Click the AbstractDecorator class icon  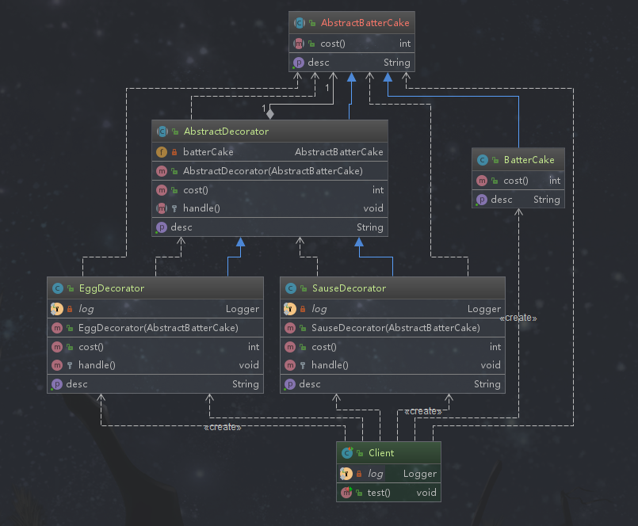[162, 131]
